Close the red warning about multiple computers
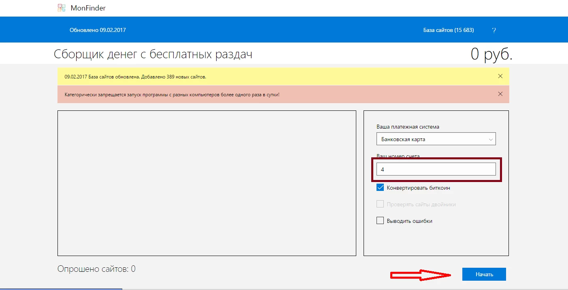568x290 pixels. (500, 94)
